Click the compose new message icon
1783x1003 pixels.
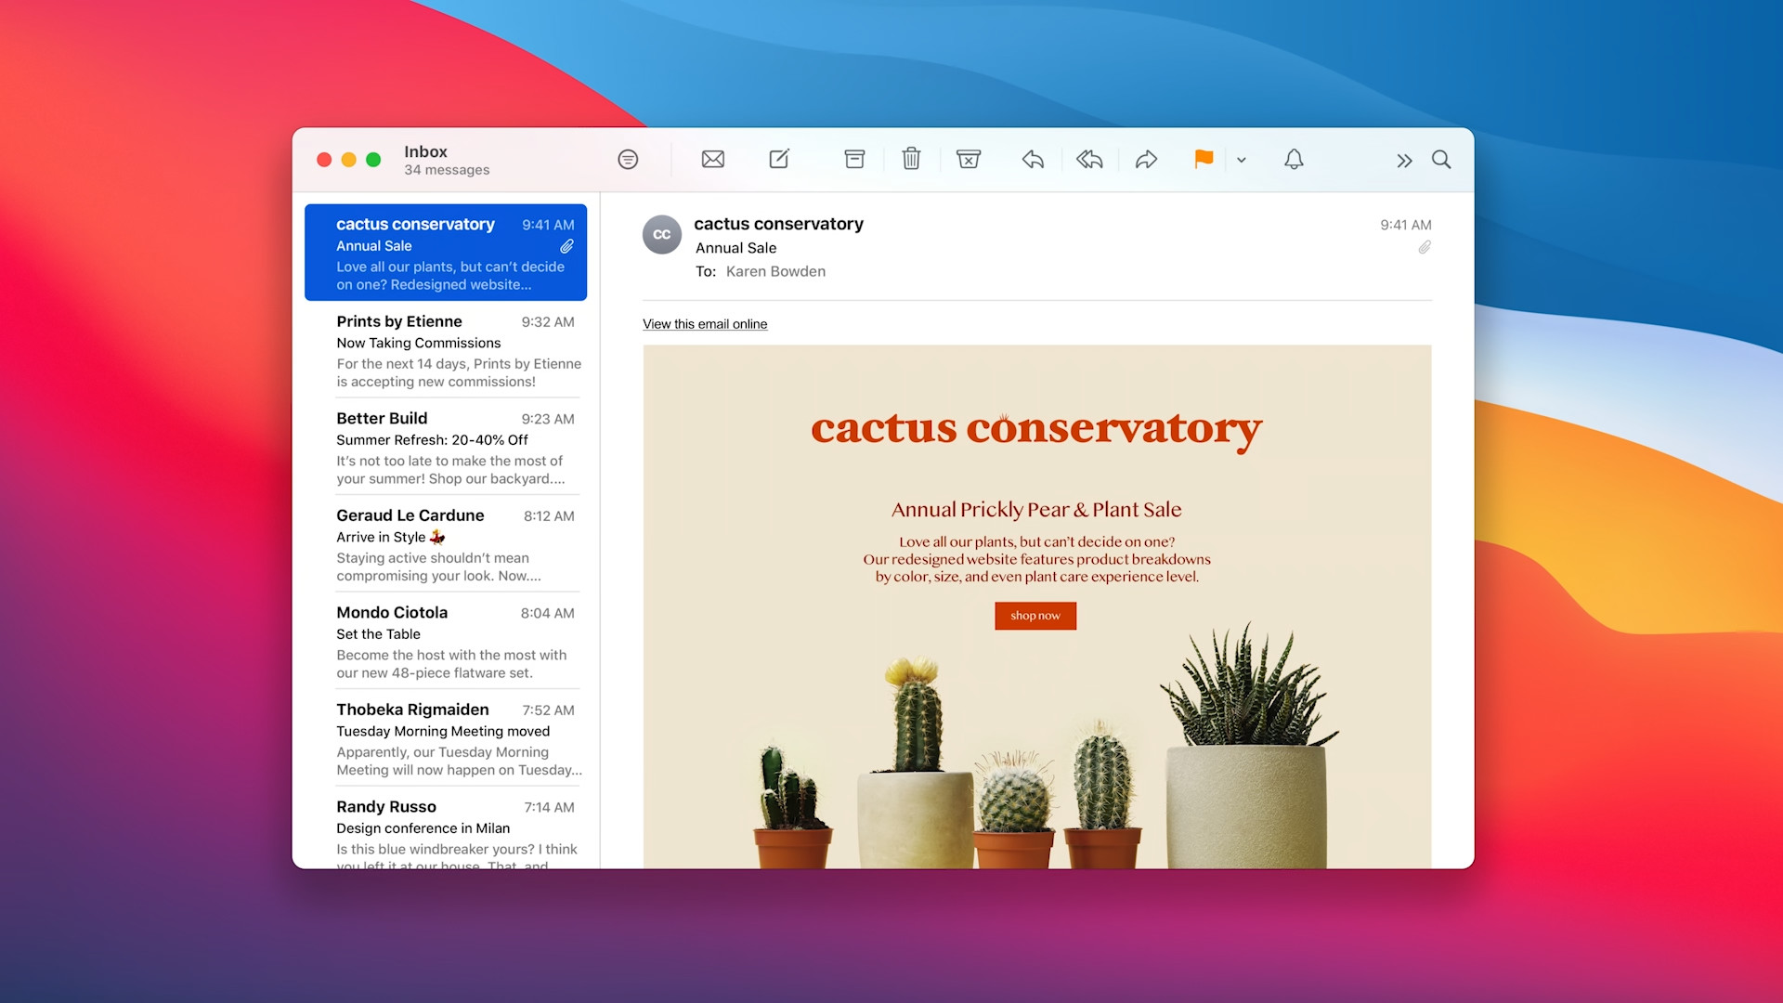click(x=778, y=159)
